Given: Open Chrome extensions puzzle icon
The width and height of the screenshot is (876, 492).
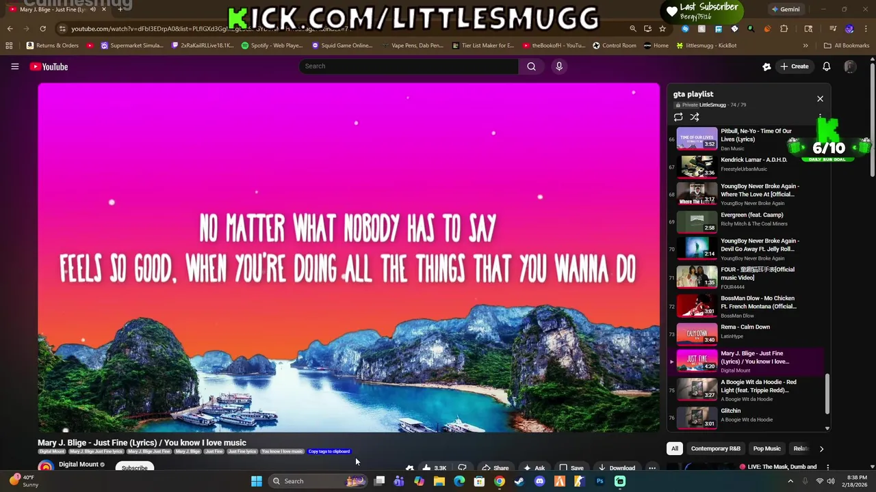Looking at the screenshot, I should coord(784,29).
